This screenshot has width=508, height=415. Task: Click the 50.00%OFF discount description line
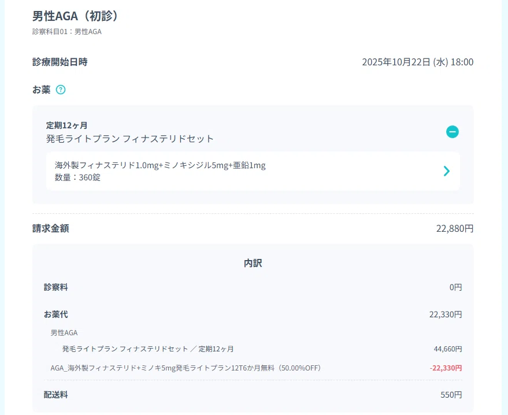pyautogui.click(x=186, y=368)
